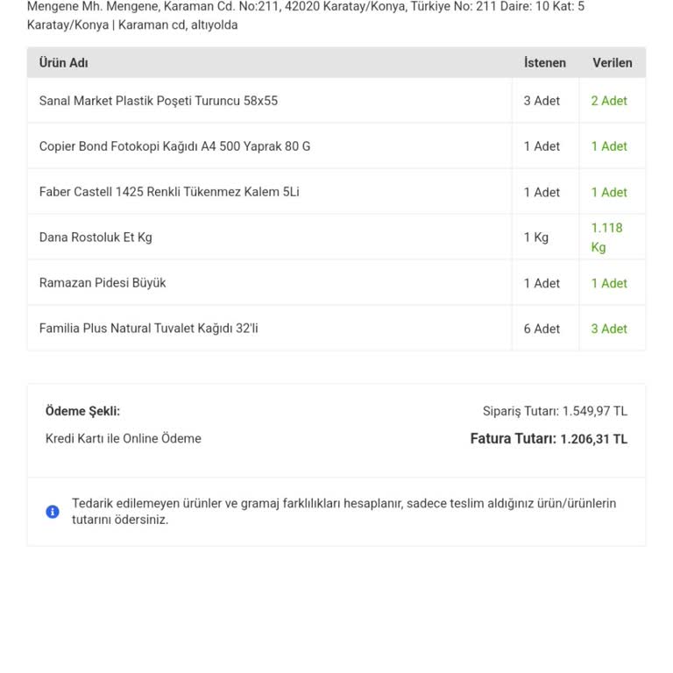Select Sanal Market Plastik Poşeti Turuncu product
Screen dimensions: 673x673
(159, 101)
